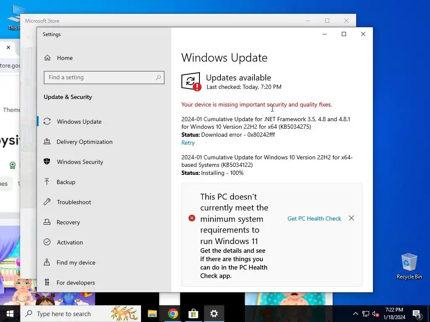The image size is (430, 322).
Task: Close the Chrome tab behind windows
Action: point(8,47)
